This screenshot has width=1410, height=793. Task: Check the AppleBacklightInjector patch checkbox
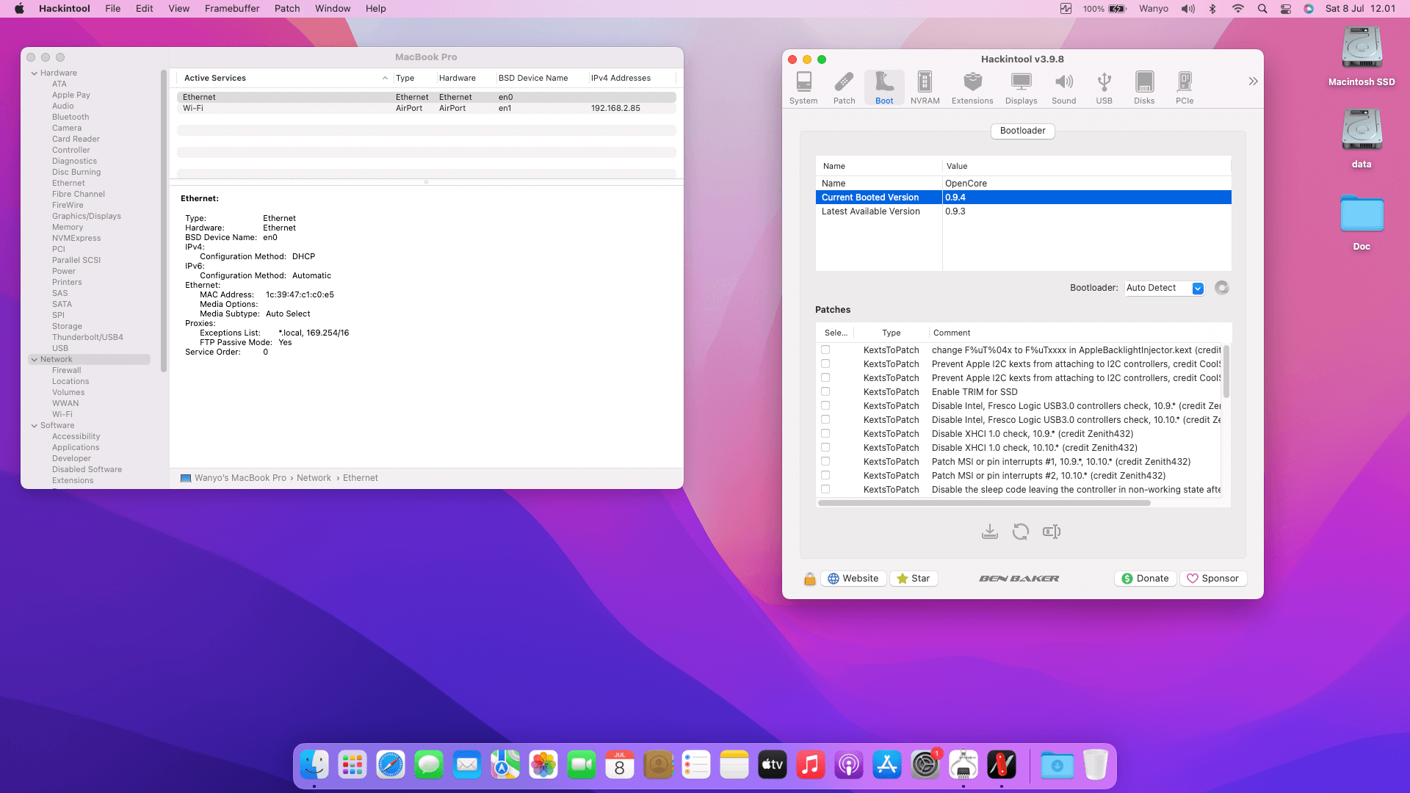pyautogui.click(x=825, y=350)
